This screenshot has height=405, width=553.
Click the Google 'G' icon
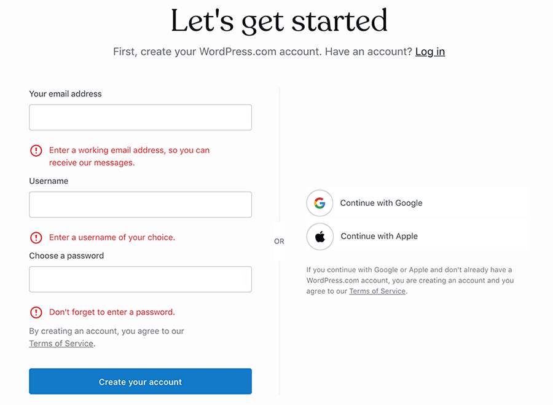click(320, 203)
